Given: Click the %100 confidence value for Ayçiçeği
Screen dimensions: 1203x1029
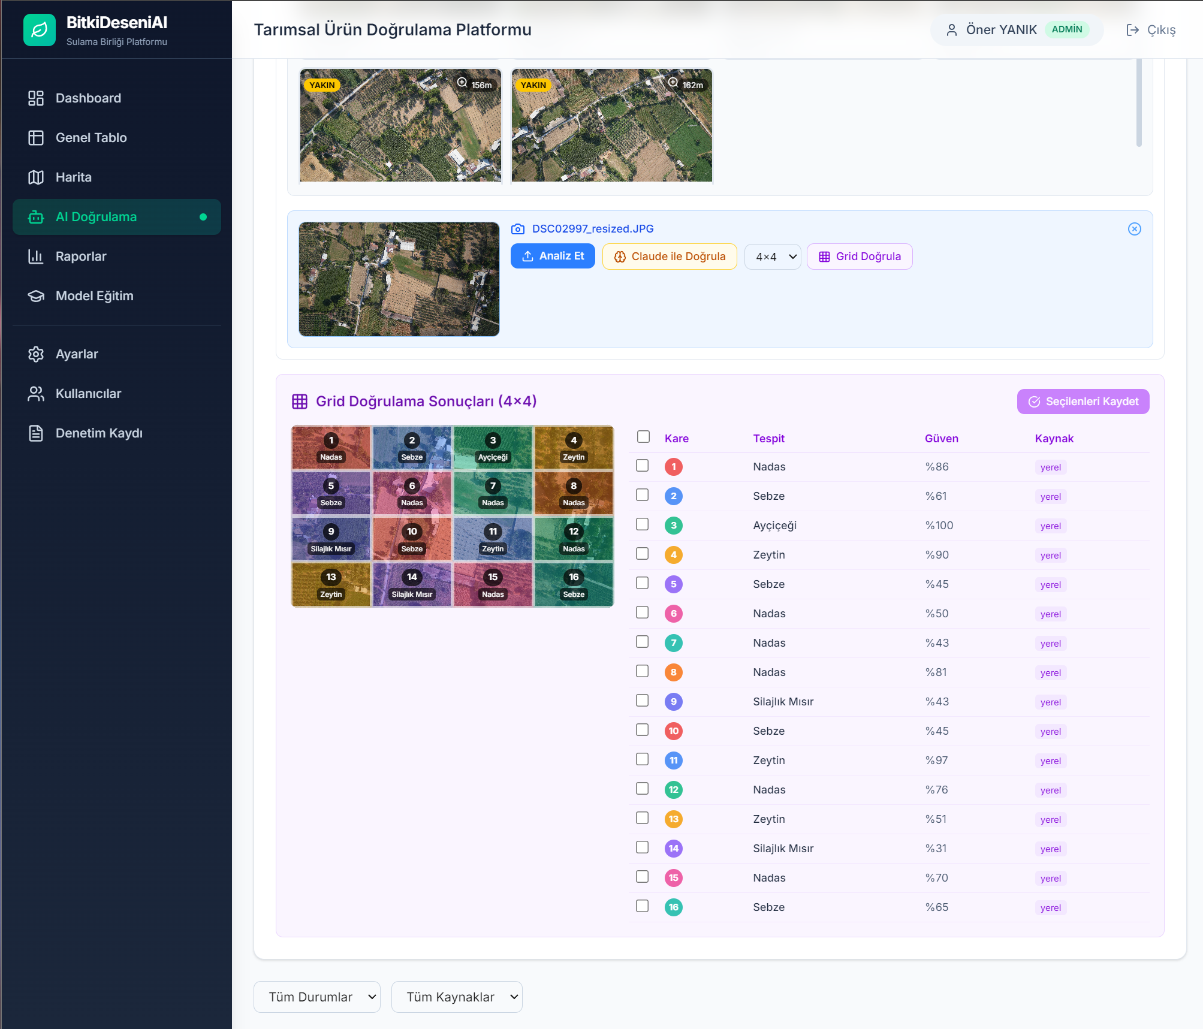Looking at the screenshot, I should pyautogui.click(x=939, y=526).
